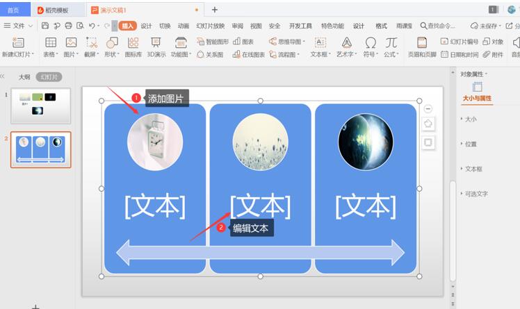
Task: Click the save icon in quick access bar
Action: pos(45,26)
